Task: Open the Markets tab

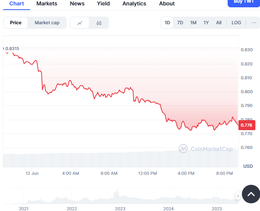Action: pos(47,3)
